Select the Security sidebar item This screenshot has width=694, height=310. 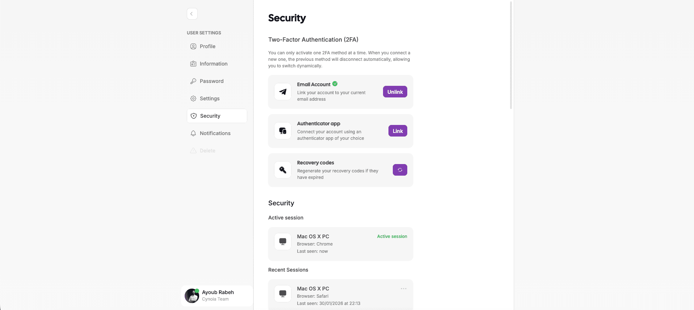210,116
